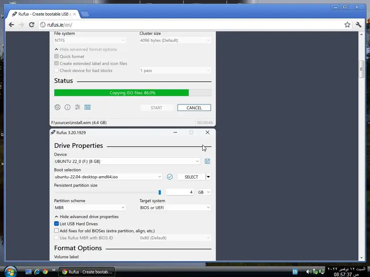Open browser wrench menu
Viewport: 370px width, 277px height.
click(359, 25)
